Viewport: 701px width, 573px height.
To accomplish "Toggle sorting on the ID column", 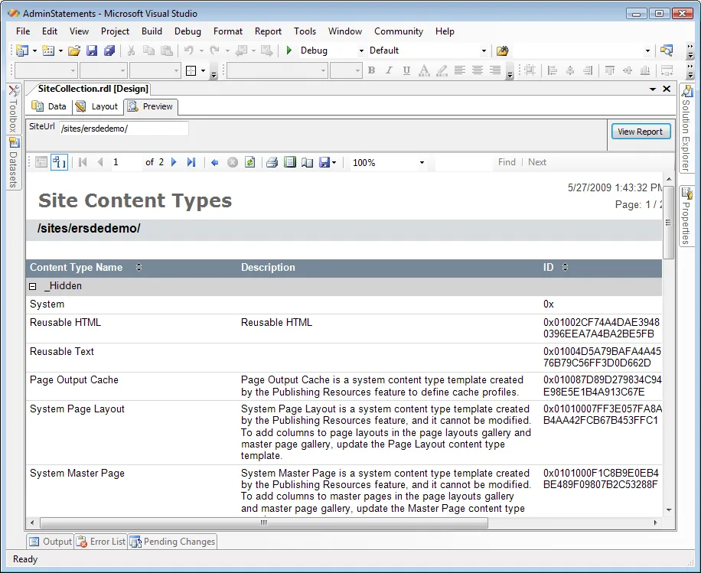I will pos(564,267).
